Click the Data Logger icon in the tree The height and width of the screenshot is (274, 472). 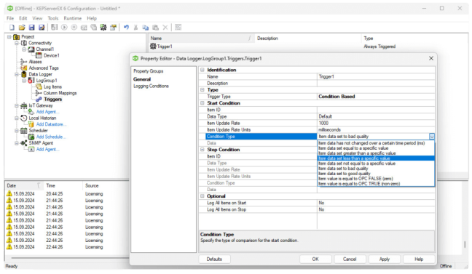click(24, 74)
